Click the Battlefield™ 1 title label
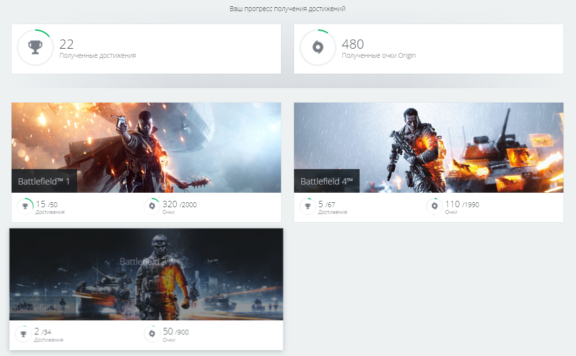 [44, 181]
